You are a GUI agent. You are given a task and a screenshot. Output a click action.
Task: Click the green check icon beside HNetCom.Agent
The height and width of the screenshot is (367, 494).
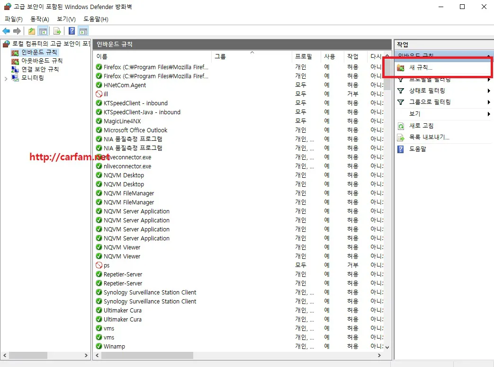pyautogui.click(x=99, y=85)
